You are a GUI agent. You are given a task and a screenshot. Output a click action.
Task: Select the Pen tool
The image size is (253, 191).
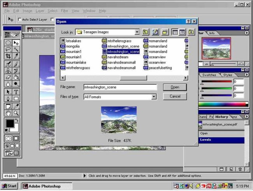(8, 99)
